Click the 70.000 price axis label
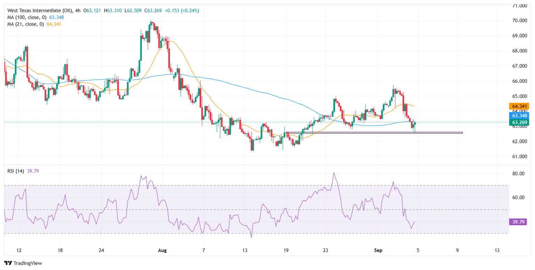 coord(520,21)
